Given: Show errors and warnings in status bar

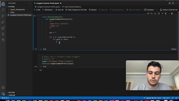Looking at the screenshot, I should 5,98.
